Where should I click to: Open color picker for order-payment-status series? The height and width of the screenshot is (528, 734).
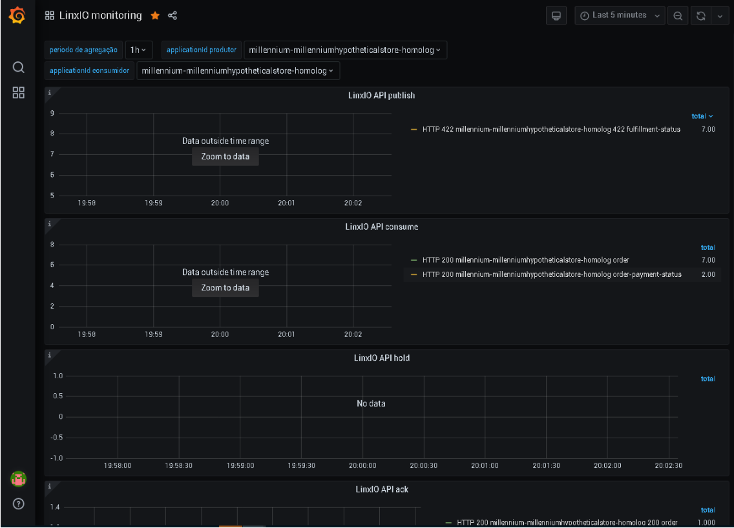coord(414,274)
